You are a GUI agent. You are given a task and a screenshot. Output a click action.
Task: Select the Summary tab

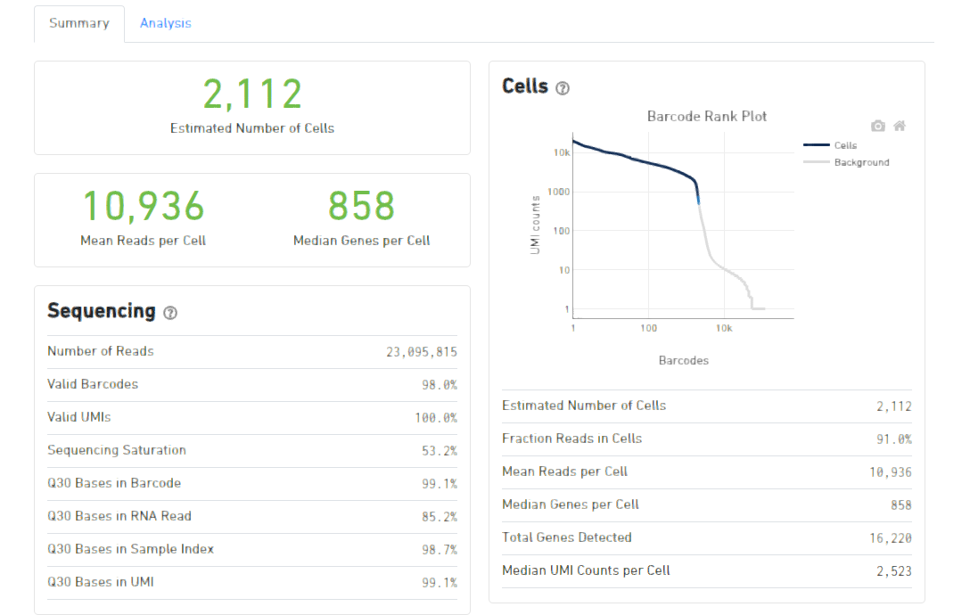coord(78,23)
